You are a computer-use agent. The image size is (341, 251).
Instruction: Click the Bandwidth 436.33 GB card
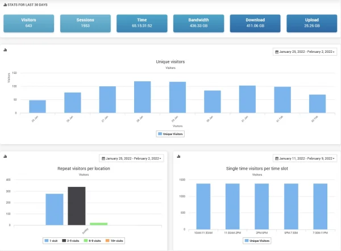point(198,23)
